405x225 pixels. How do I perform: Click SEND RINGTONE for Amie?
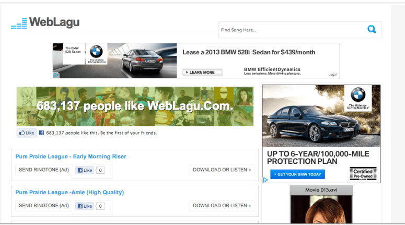(x=44, y=206)
